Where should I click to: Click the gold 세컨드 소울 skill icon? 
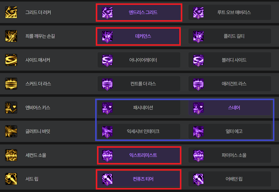[x=11, y=155]
